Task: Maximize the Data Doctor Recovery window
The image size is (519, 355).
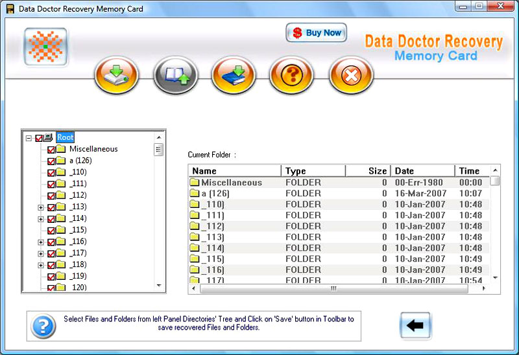Action: click(x=479, y=6)
